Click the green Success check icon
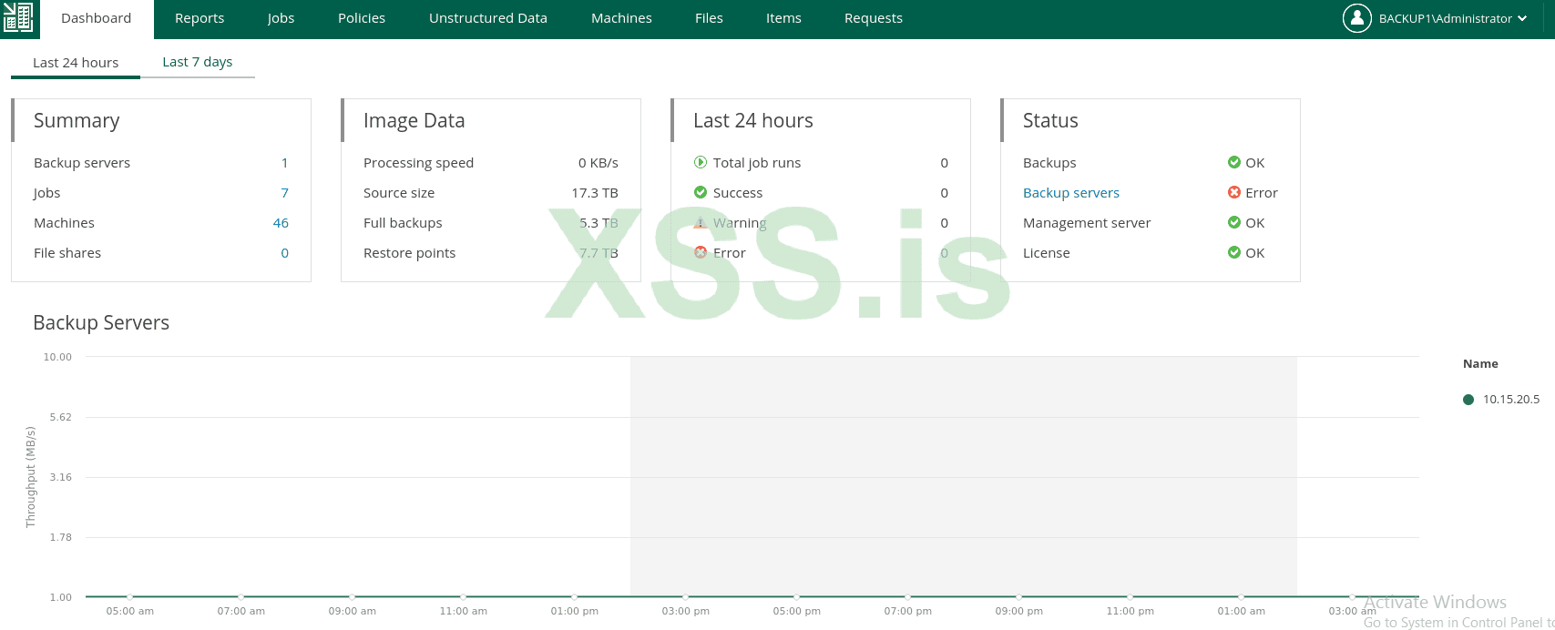 [x=701, y=193]
